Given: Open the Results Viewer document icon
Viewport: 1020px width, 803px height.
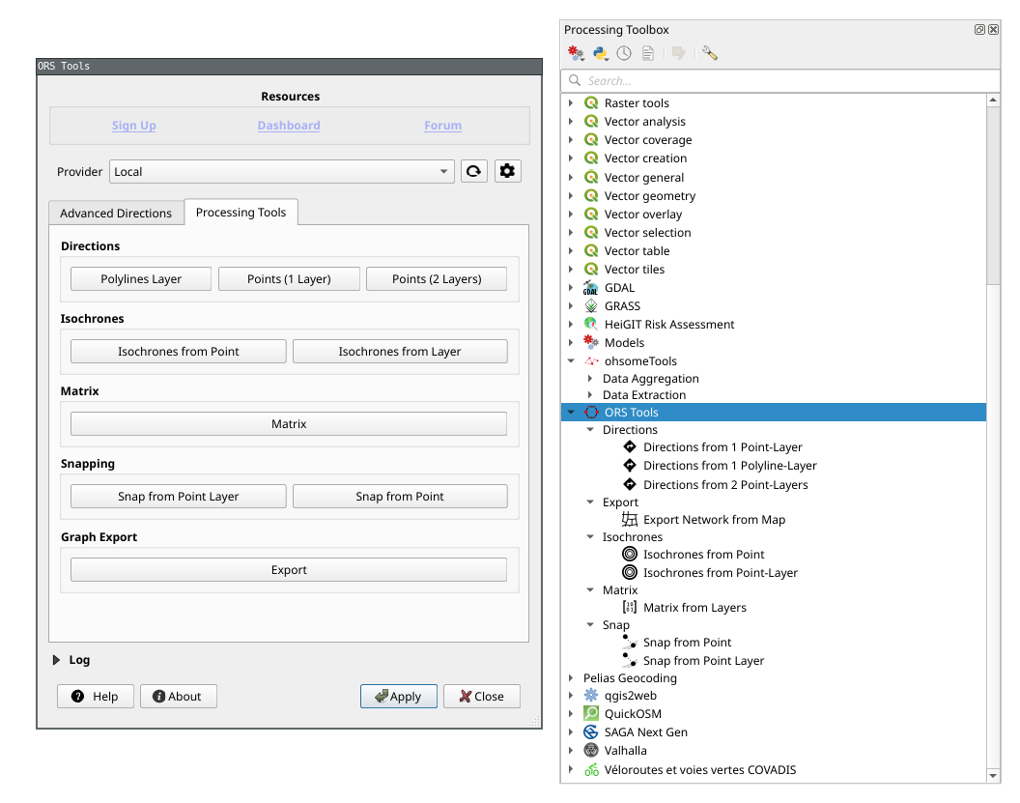Looking at the screenshot, I should [648, 54].
